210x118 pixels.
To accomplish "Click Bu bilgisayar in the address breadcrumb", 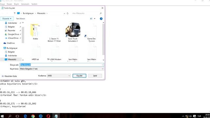I will 28,13.
